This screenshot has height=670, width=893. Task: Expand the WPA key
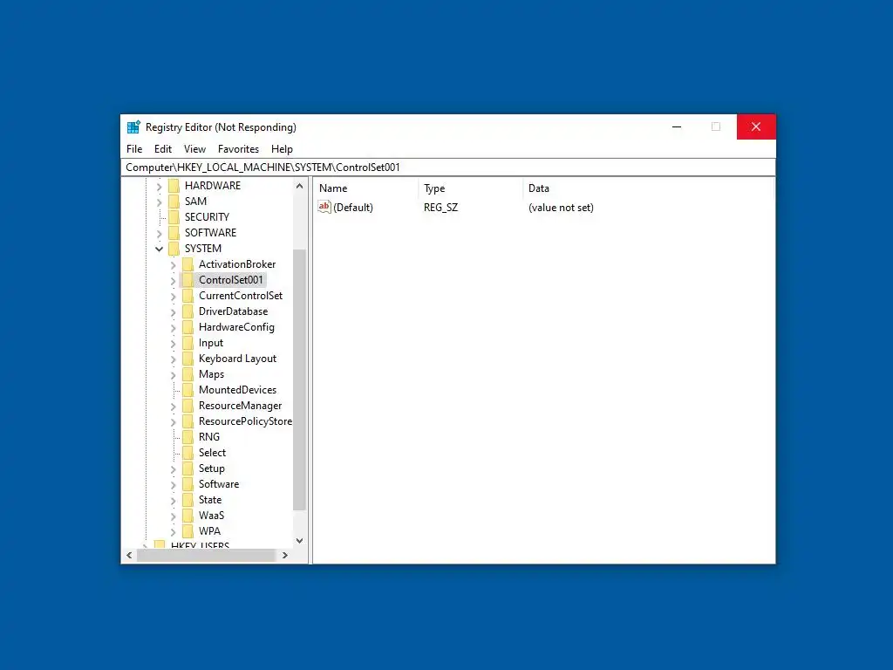(174, 531)
